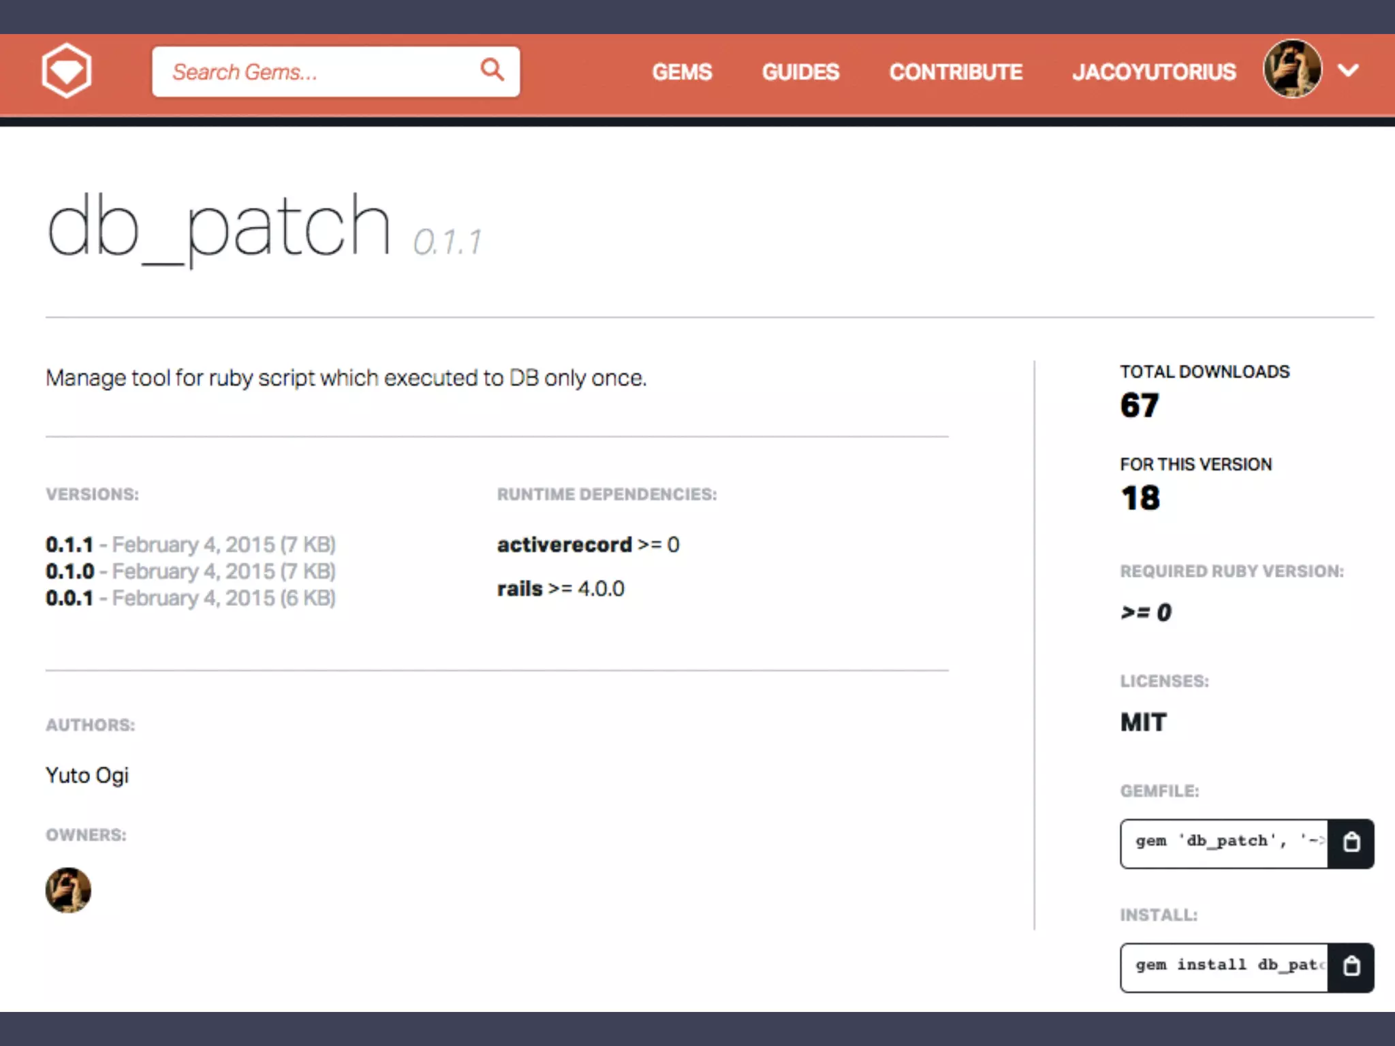Go to the Contribute page
This screenshot has height=1046, width=1395.
(x=956, y=72)
